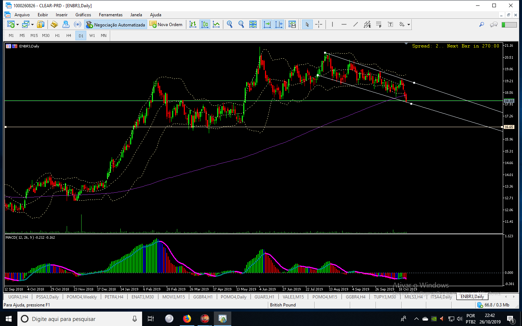Toggle chart shift button
The width and height of the screenshot is (522, 326).
(x=279, y=24)
